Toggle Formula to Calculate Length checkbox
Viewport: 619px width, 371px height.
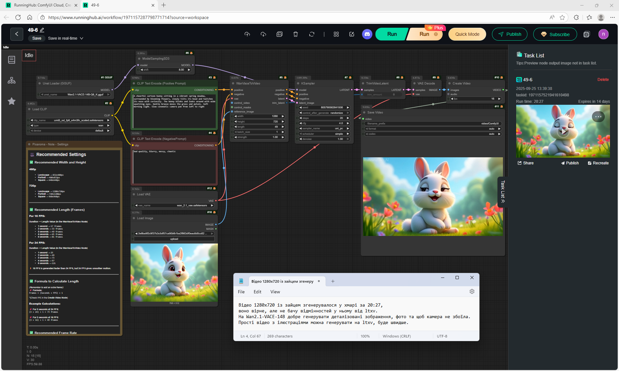32,281
